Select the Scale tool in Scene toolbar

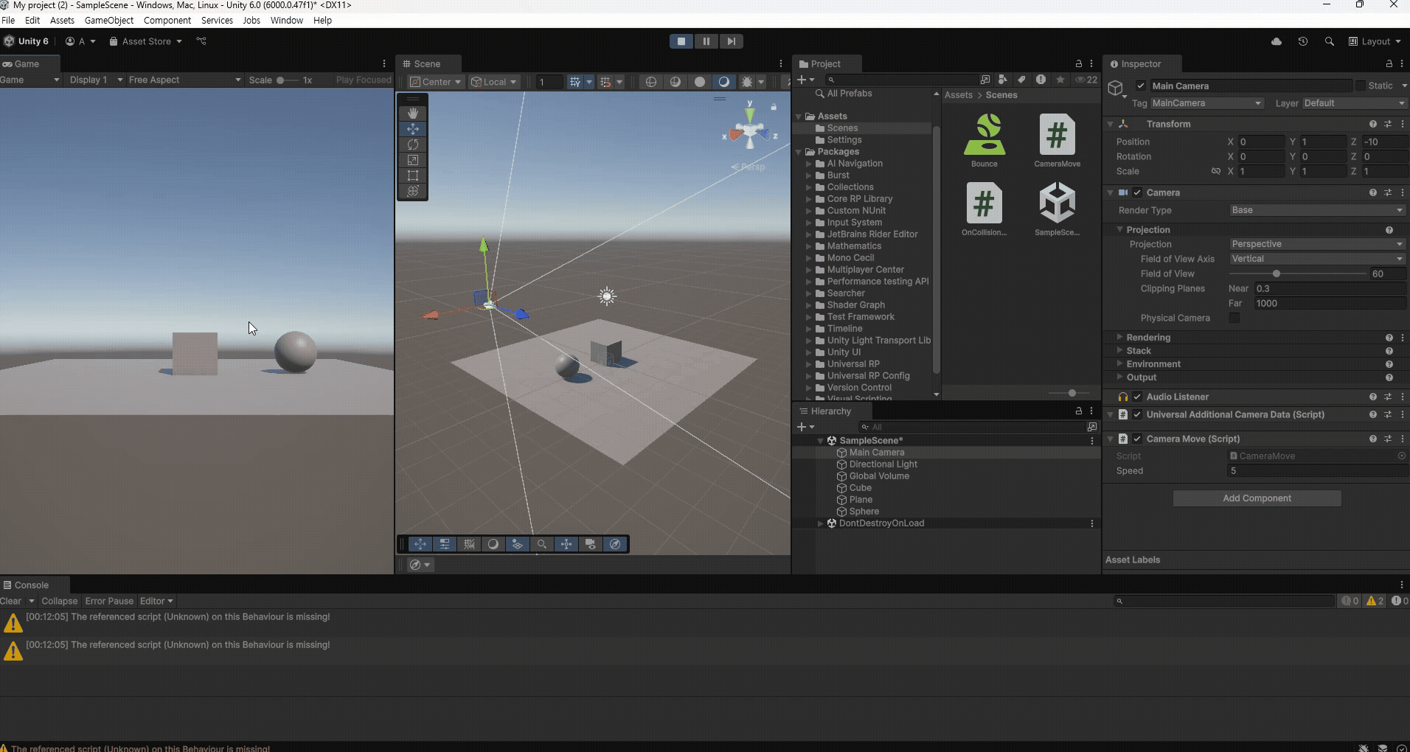413,160
